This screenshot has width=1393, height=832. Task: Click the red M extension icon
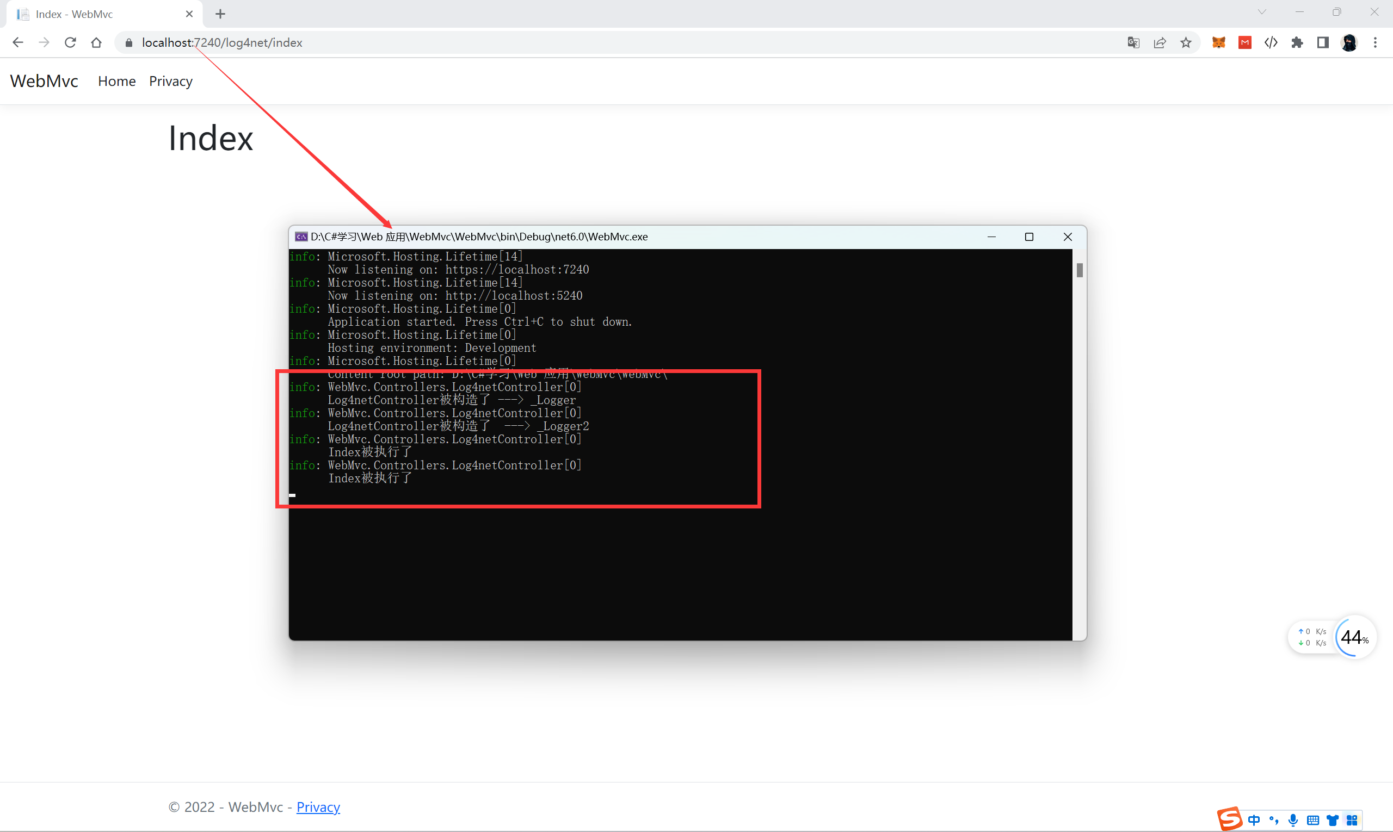coord(1245,42)
